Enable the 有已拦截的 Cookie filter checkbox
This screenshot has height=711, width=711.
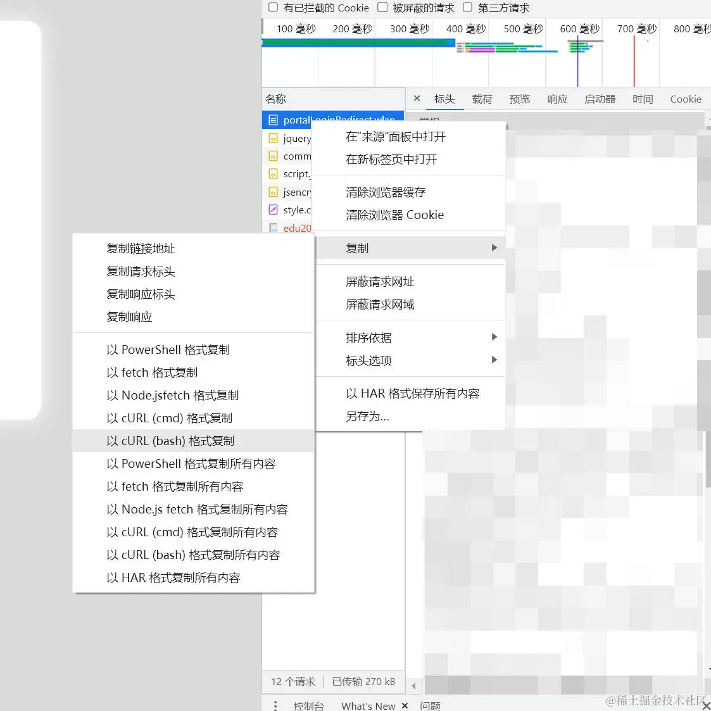[x=273, y=8]
